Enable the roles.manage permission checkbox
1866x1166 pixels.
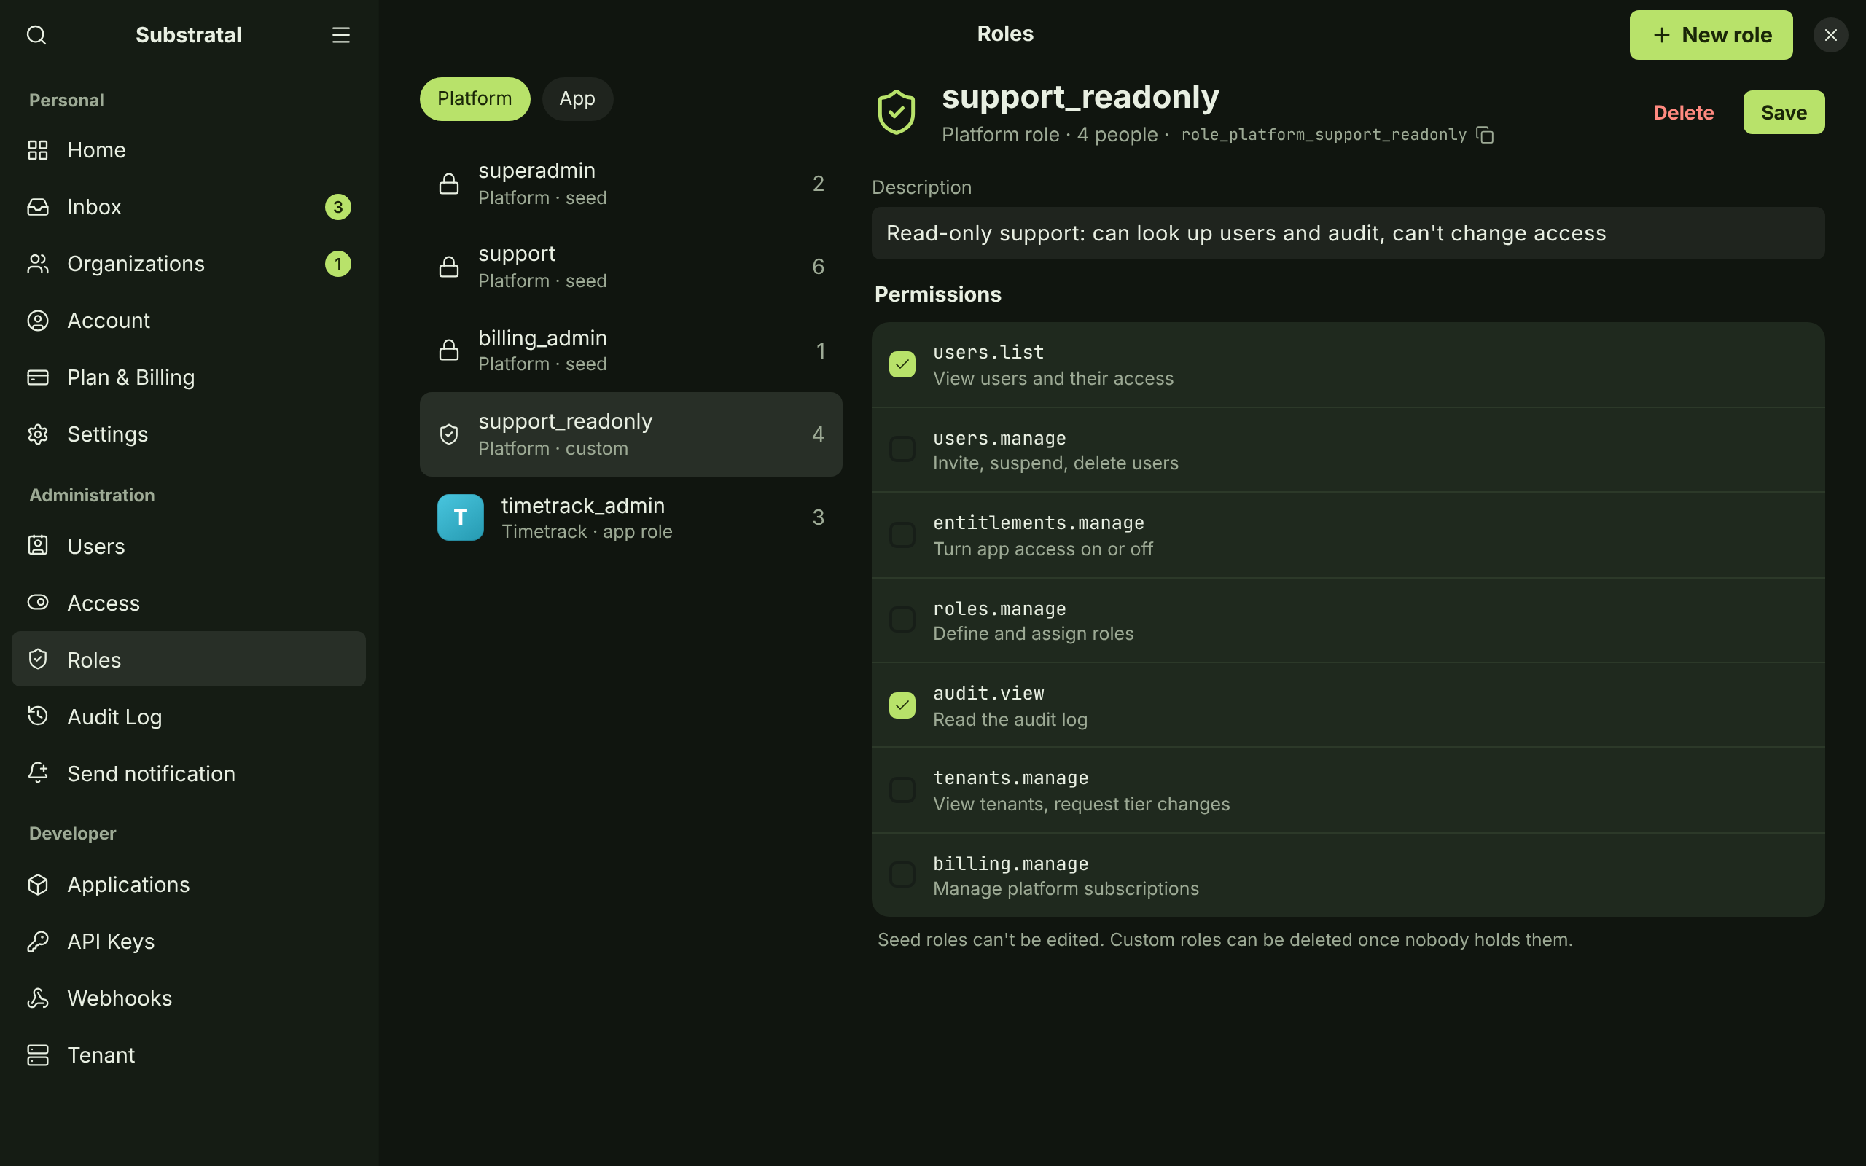click(902, 620)
